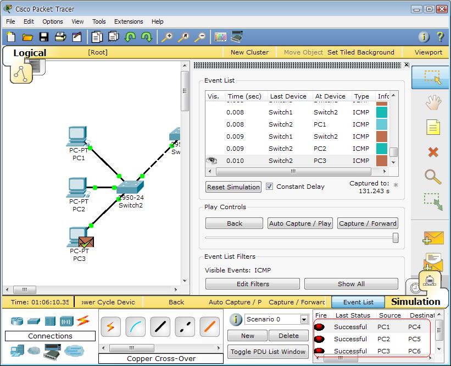Choose the red X Delete tool
451x366 pixels.
click(433, 152)
